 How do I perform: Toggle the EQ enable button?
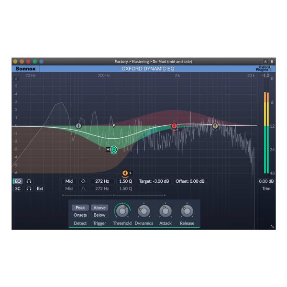(18, 181)
